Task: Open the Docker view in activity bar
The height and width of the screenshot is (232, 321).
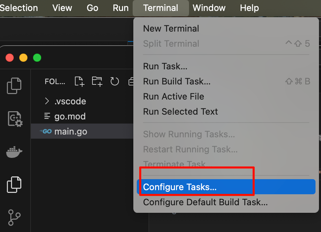Action: click(14, 152)
